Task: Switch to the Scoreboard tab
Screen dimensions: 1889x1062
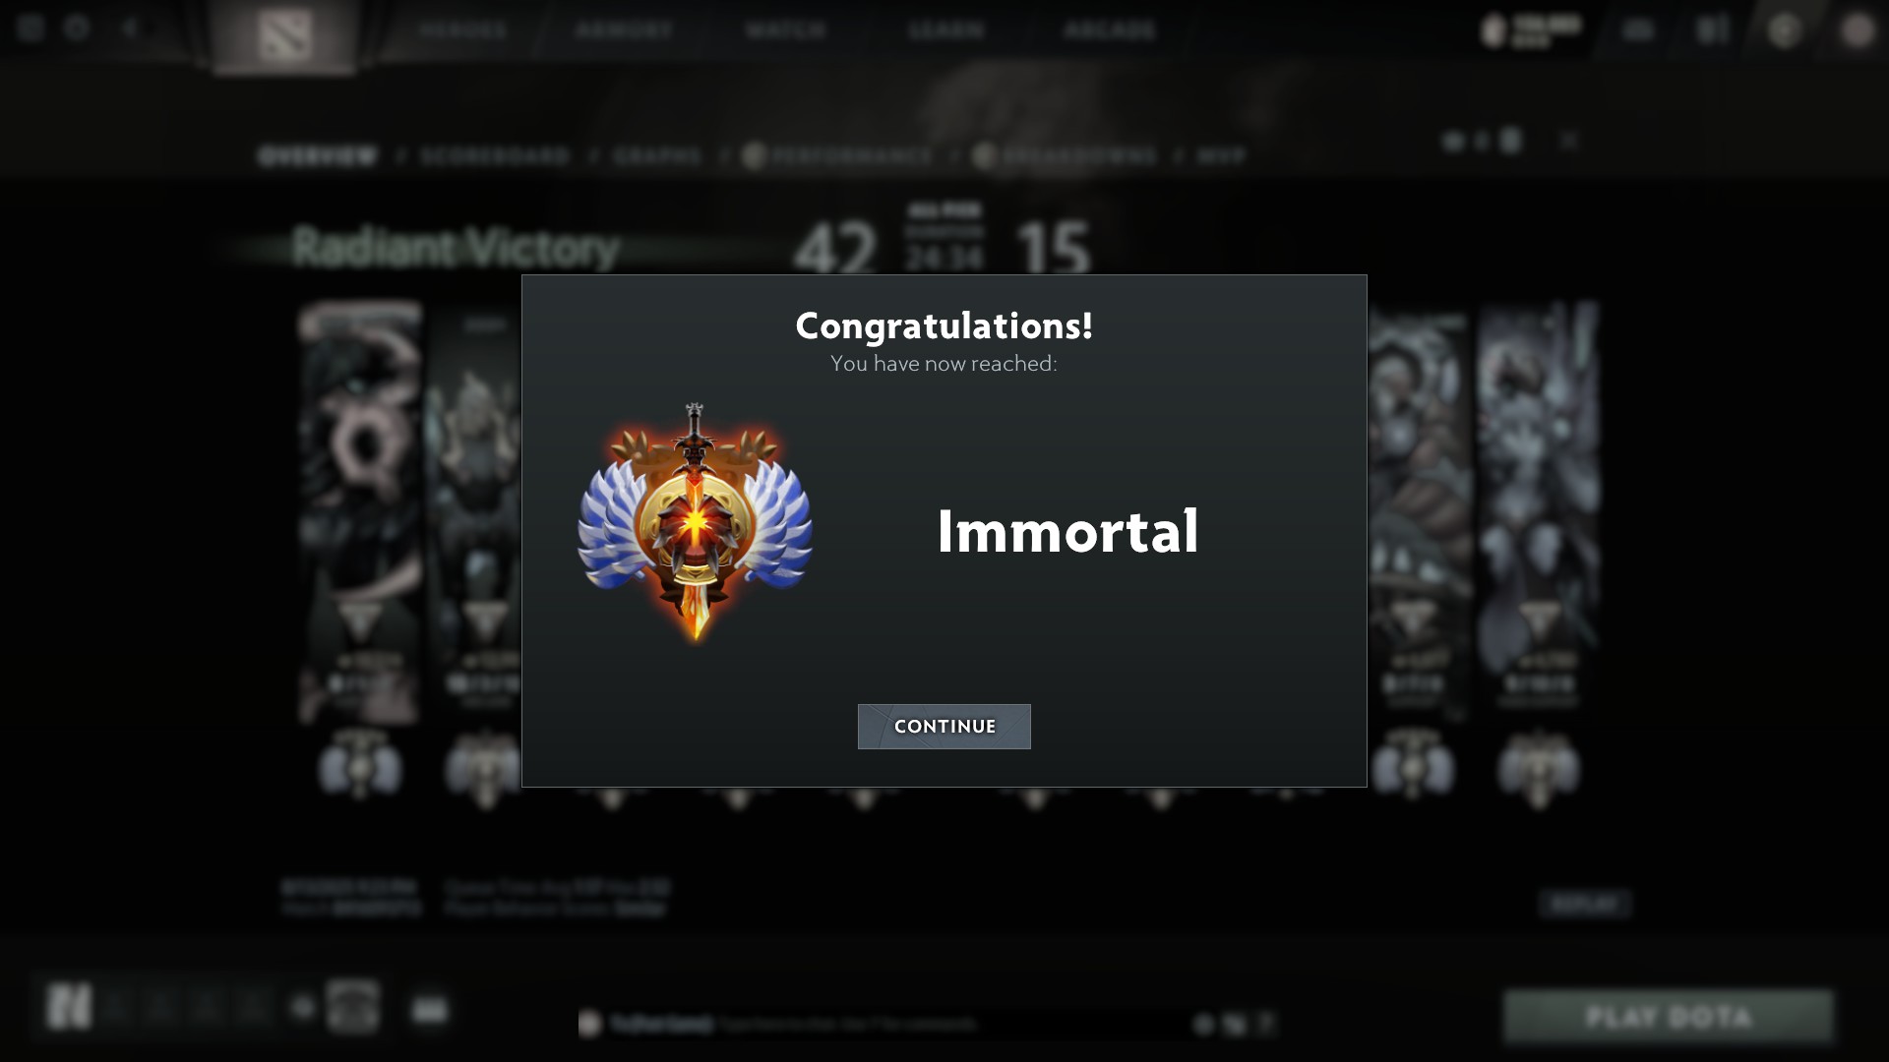Action: (495, 156)
